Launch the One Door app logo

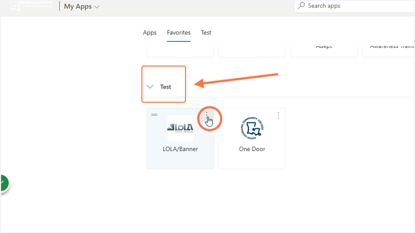[252, 128]
